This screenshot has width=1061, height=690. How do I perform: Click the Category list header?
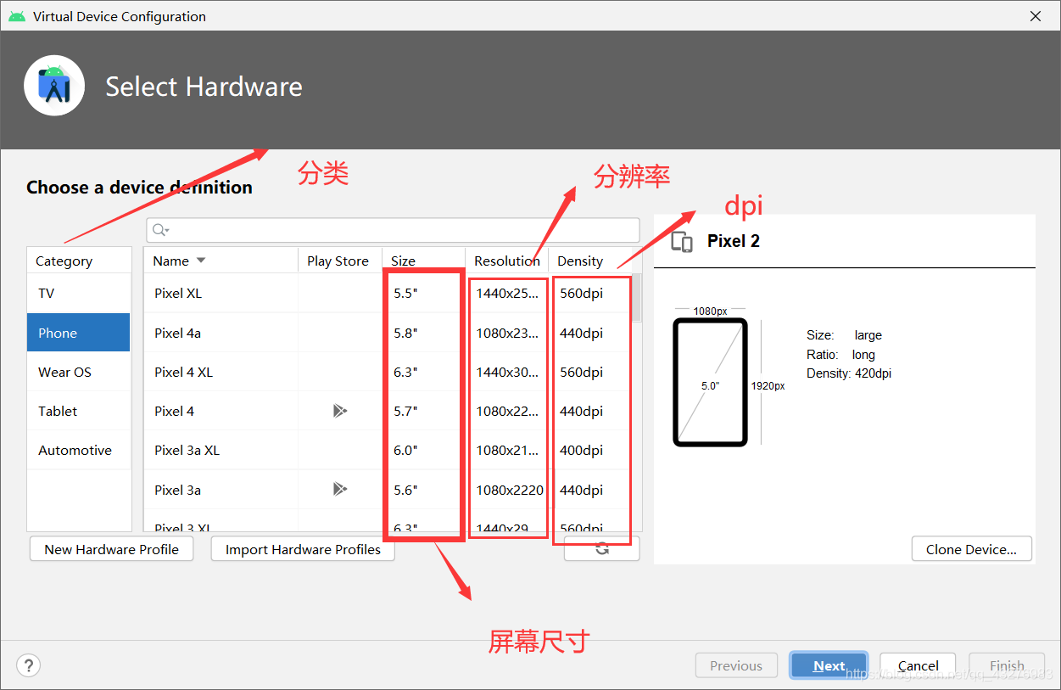(x=79, y=261)
